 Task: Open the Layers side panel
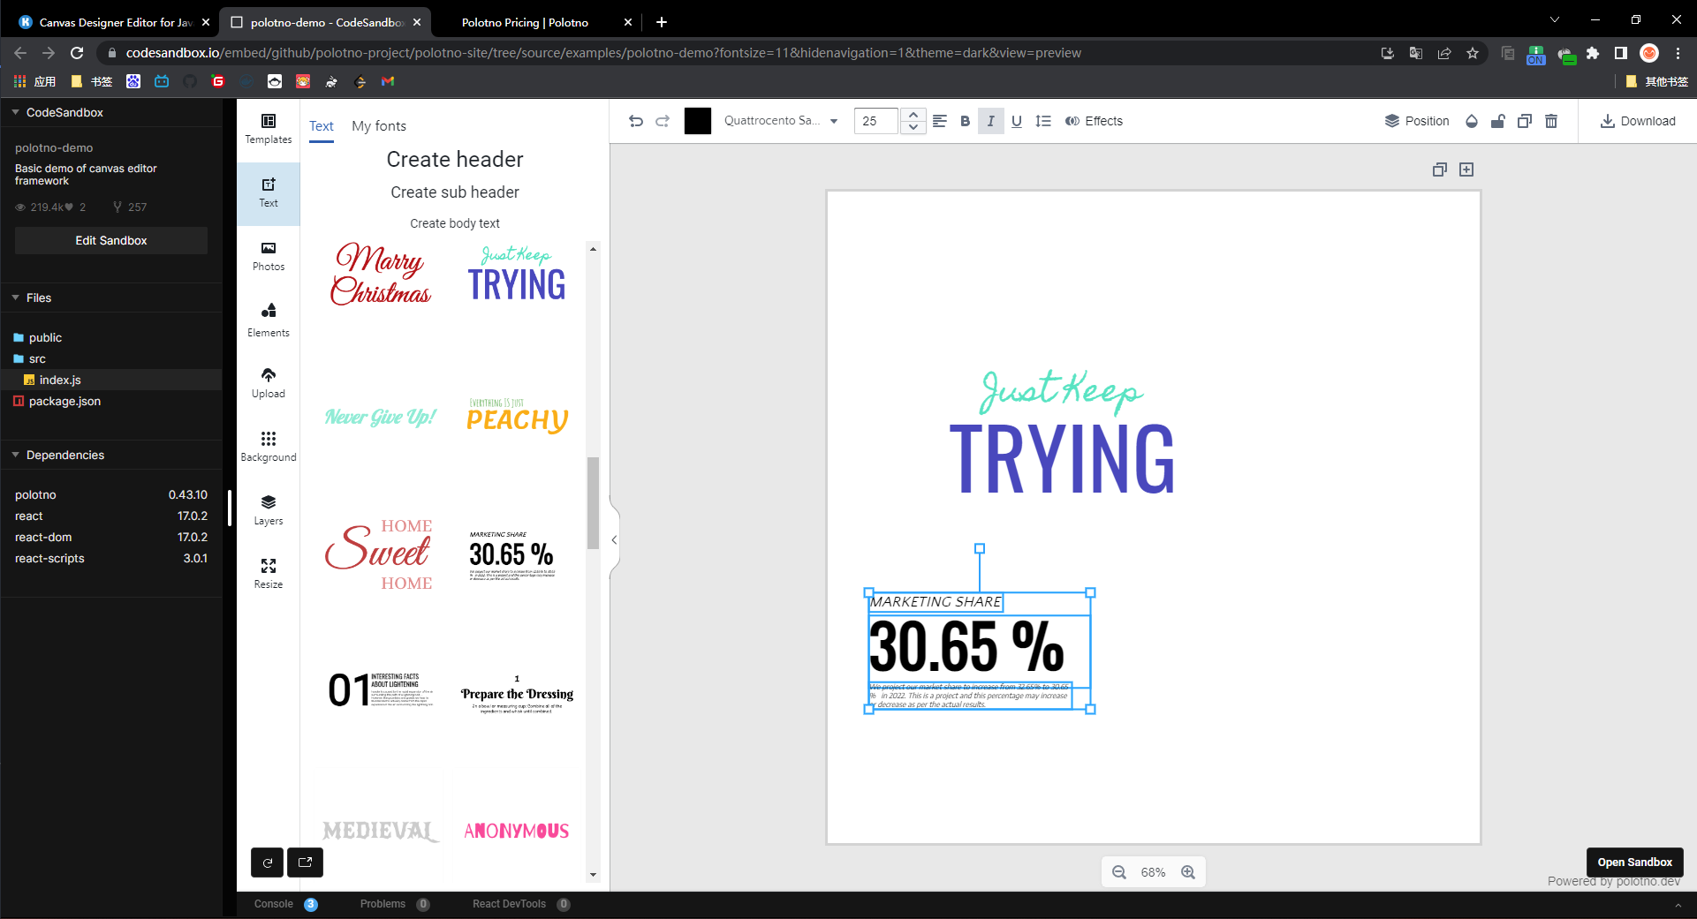(269, 509)
